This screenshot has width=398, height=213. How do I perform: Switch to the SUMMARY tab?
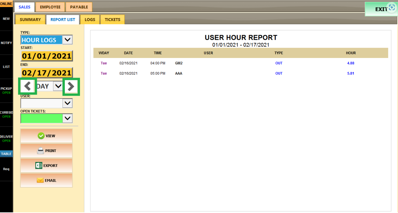coord(30,19)
